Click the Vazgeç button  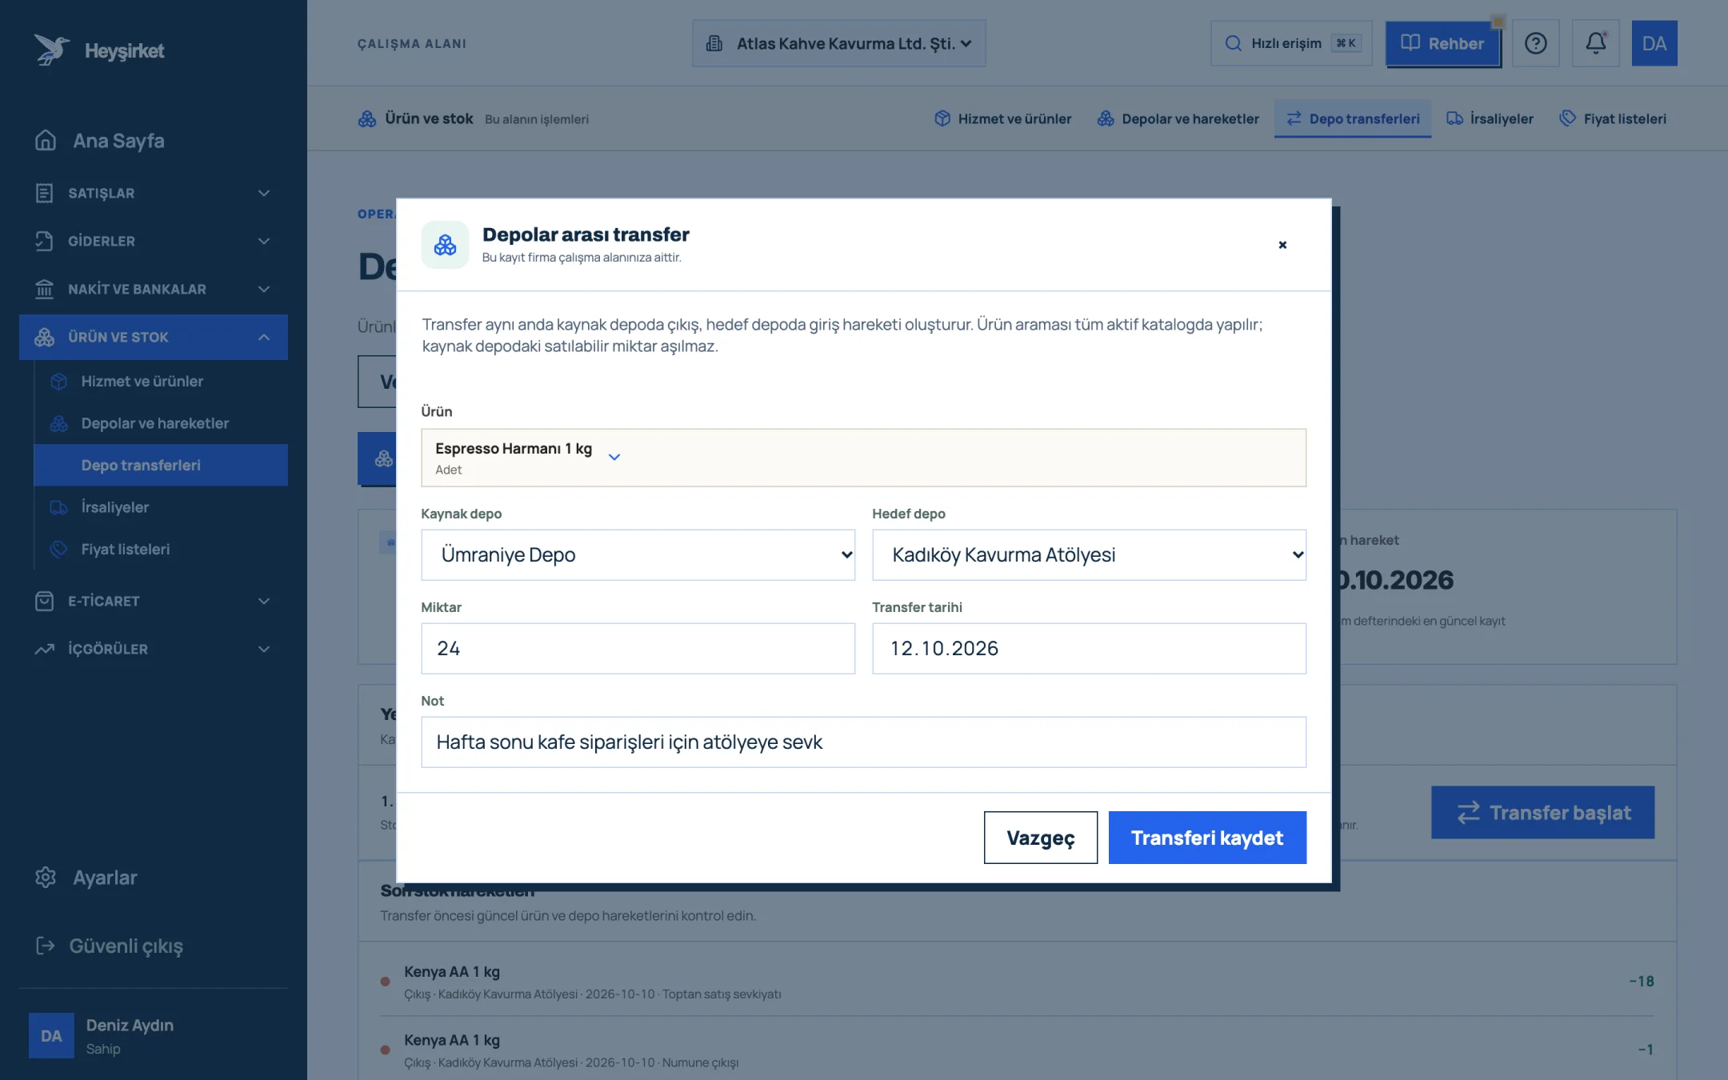point(1040,838)
